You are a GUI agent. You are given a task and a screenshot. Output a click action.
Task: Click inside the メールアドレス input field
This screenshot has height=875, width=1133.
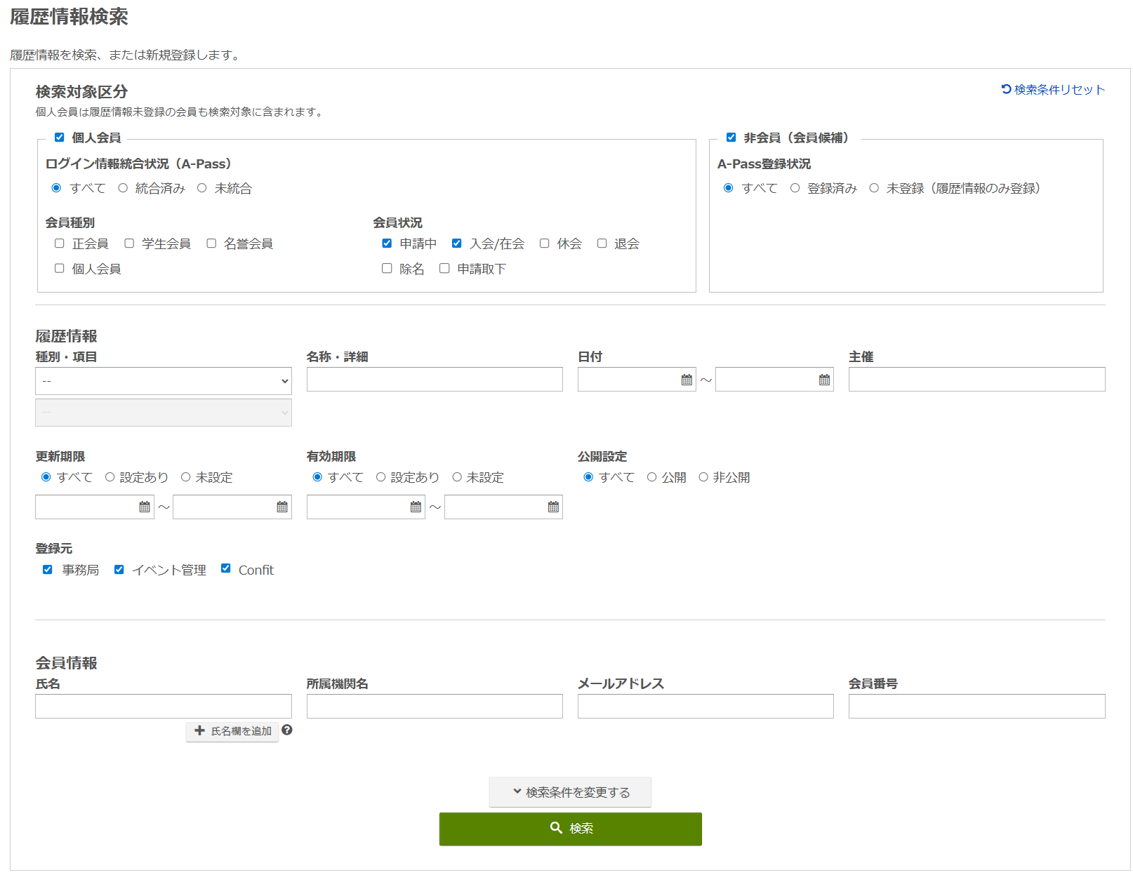point(705,706)
